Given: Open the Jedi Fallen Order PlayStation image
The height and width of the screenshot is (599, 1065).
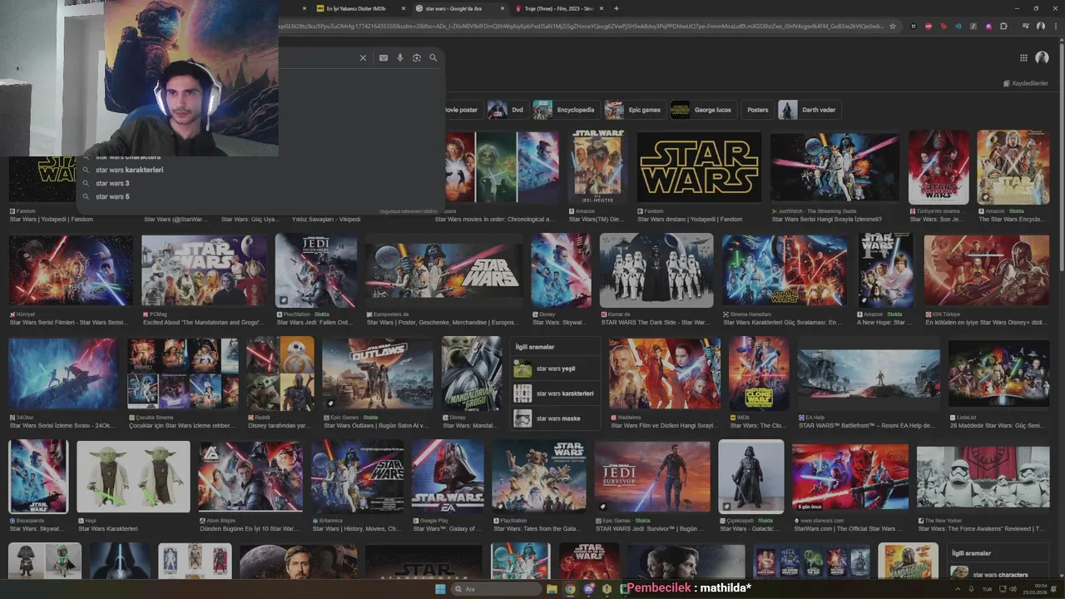Looking at the screenshot, I should click(316, 270).
